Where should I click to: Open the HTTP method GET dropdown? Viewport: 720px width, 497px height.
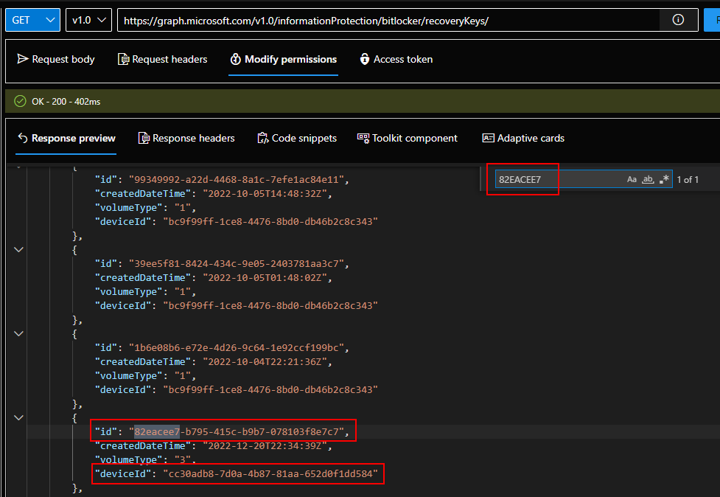pos(32,20)
